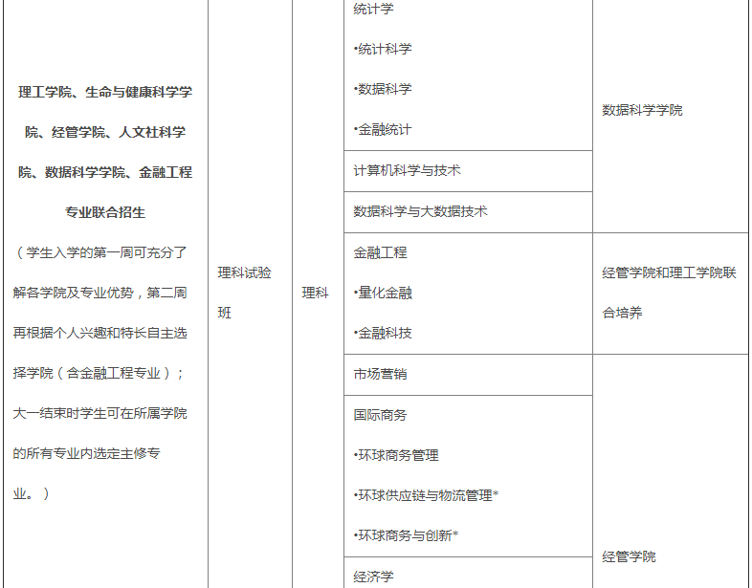Click the 统计学 major entry

373,10
